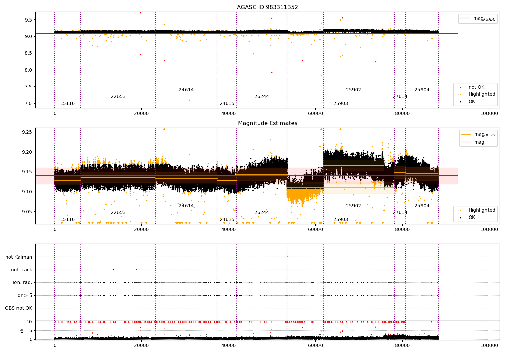Click the rotated 'dr' y-axis label
Image resolution: width=505 pixels, height=353 pixels.
point(22,330)
